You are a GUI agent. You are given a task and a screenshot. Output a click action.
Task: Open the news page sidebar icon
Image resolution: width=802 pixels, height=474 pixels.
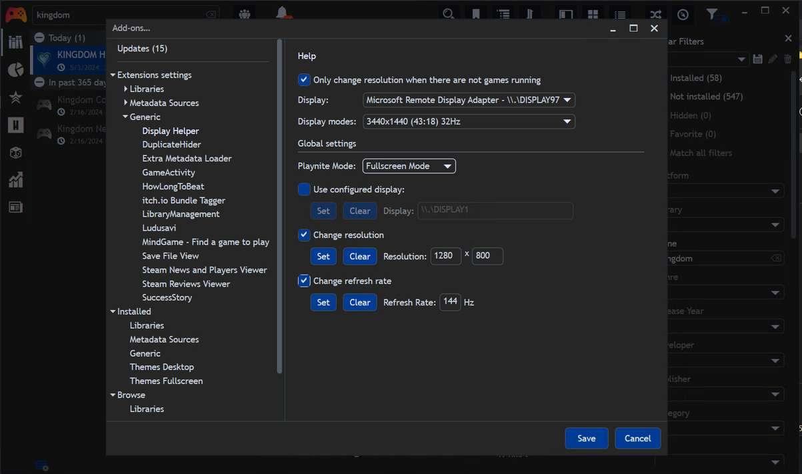click(15, 207)
